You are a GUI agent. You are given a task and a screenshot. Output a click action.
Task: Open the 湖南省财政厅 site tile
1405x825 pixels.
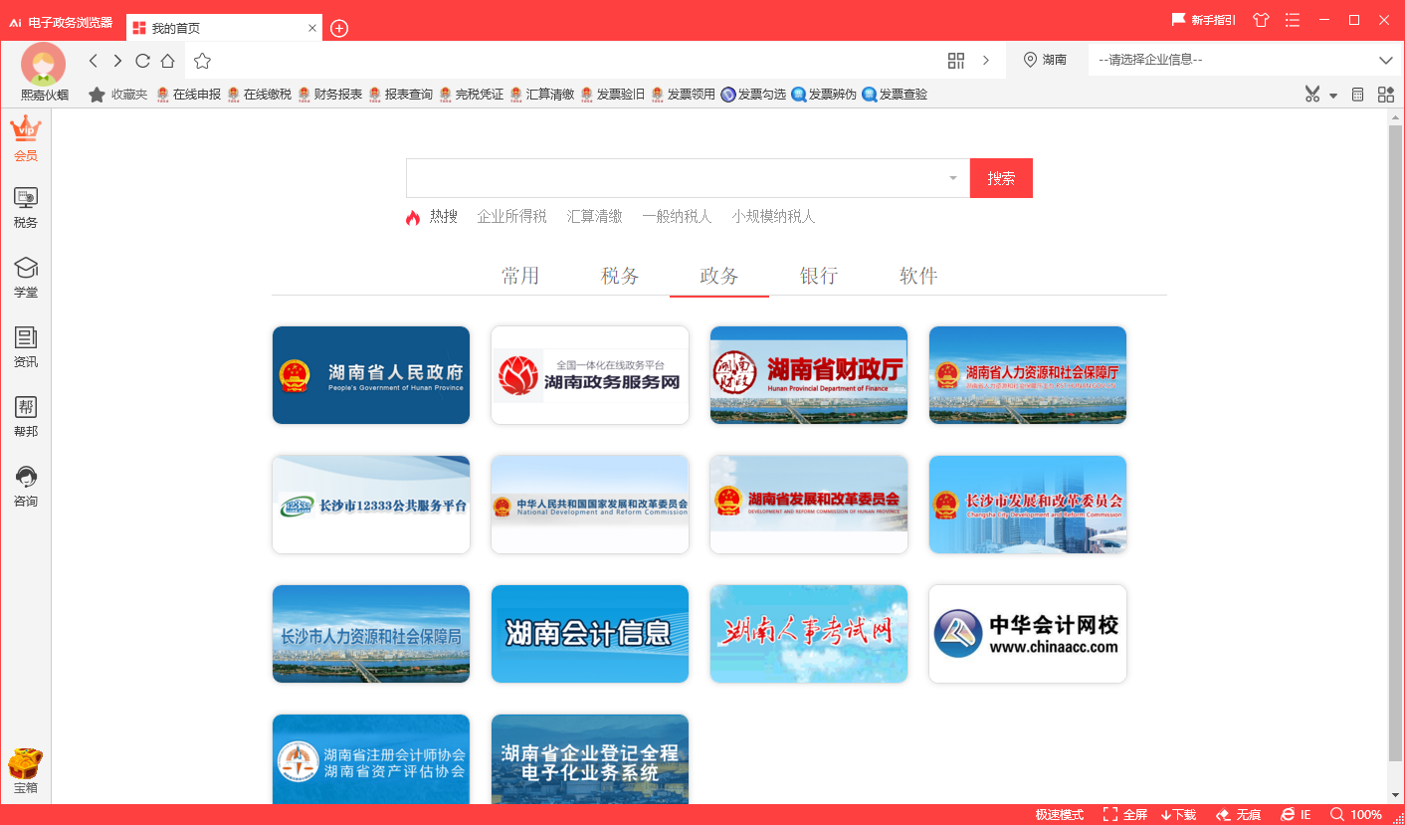[809, 375]
